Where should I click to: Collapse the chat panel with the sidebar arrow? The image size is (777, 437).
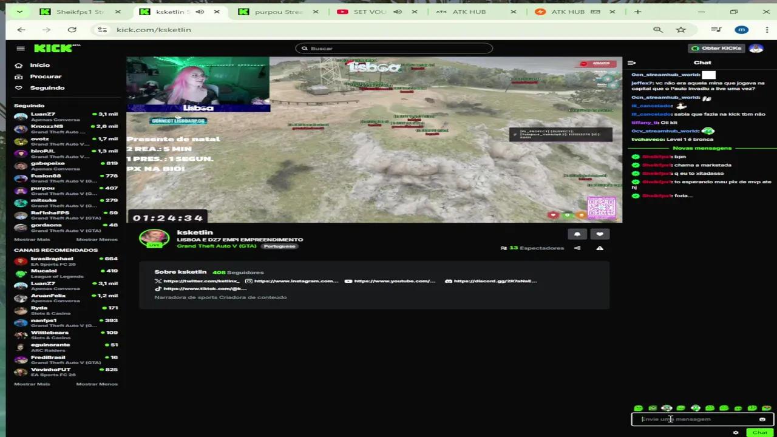(x=631, y=63)
